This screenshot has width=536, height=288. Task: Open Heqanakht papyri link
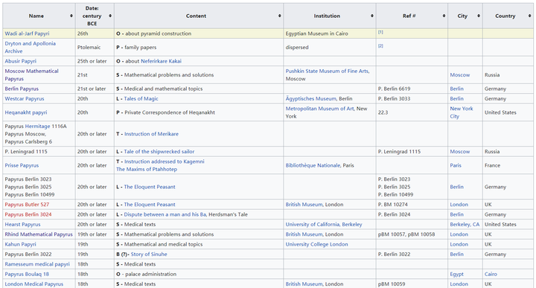coord(26,112)
